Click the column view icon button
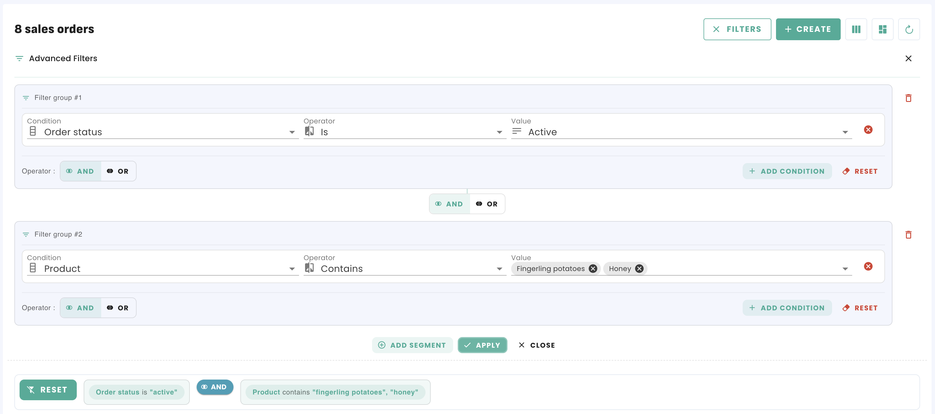This screenshot has height=414, width=935. click(856, 29)
